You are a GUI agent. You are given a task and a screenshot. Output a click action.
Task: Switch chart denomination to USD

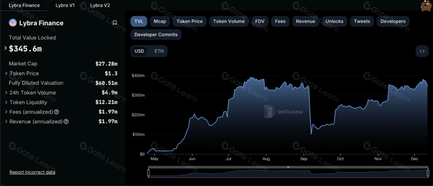coord(139,51)
